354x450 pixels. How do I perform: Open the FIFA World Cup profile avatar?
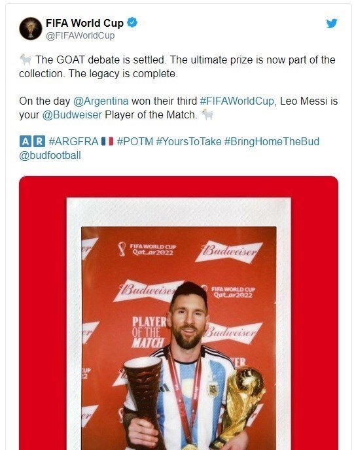[x=31, y=28]
